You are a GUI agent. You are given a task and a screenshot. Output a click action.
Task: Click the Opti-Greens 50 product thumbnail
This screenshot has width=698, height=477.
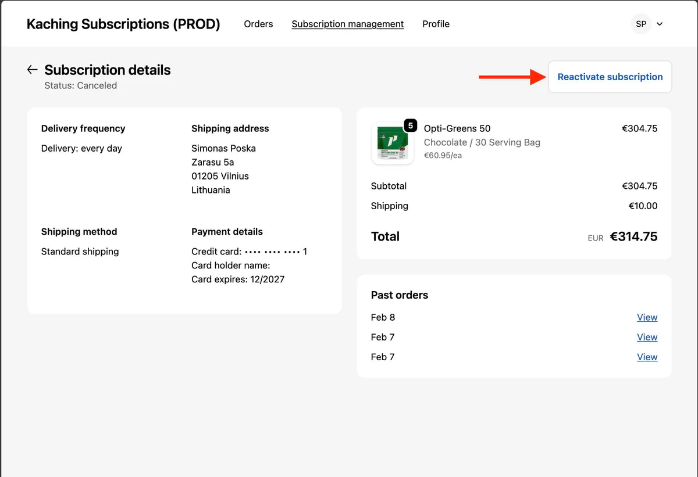click(x=393, y=144)
